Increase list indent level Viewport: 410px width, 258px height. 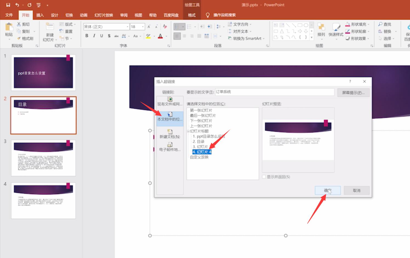pyautogui.click(x=210, y=27)
